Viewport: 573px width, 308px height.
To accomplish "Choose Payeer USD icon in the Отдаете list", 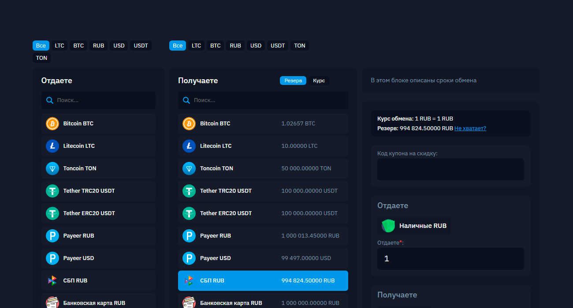I will pyautogui.click(x=52, y=258).
